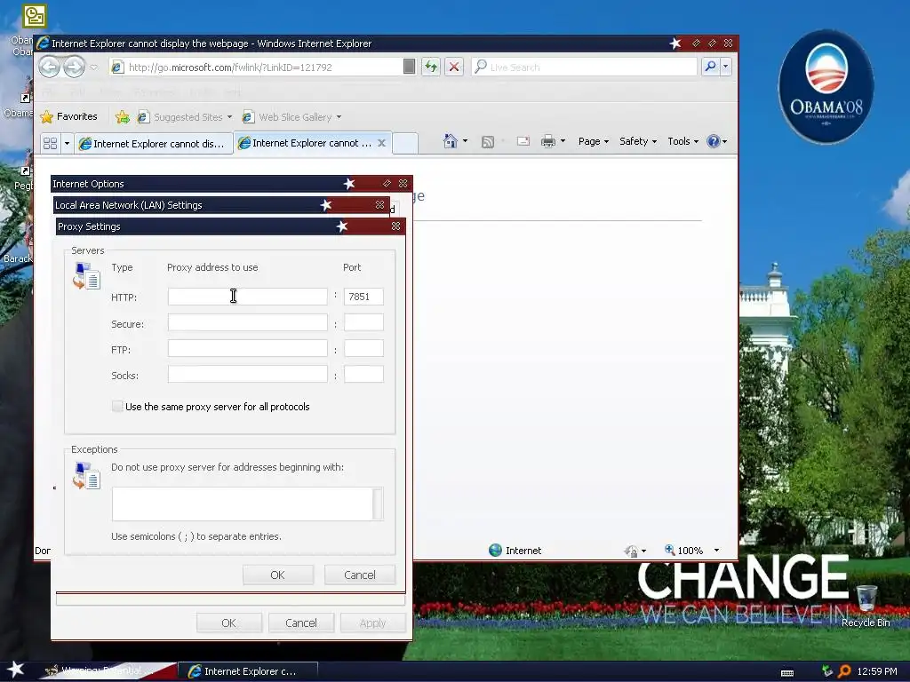
Task: Click OK in Internet Options dialog
Action: click(x=228, y=623)
